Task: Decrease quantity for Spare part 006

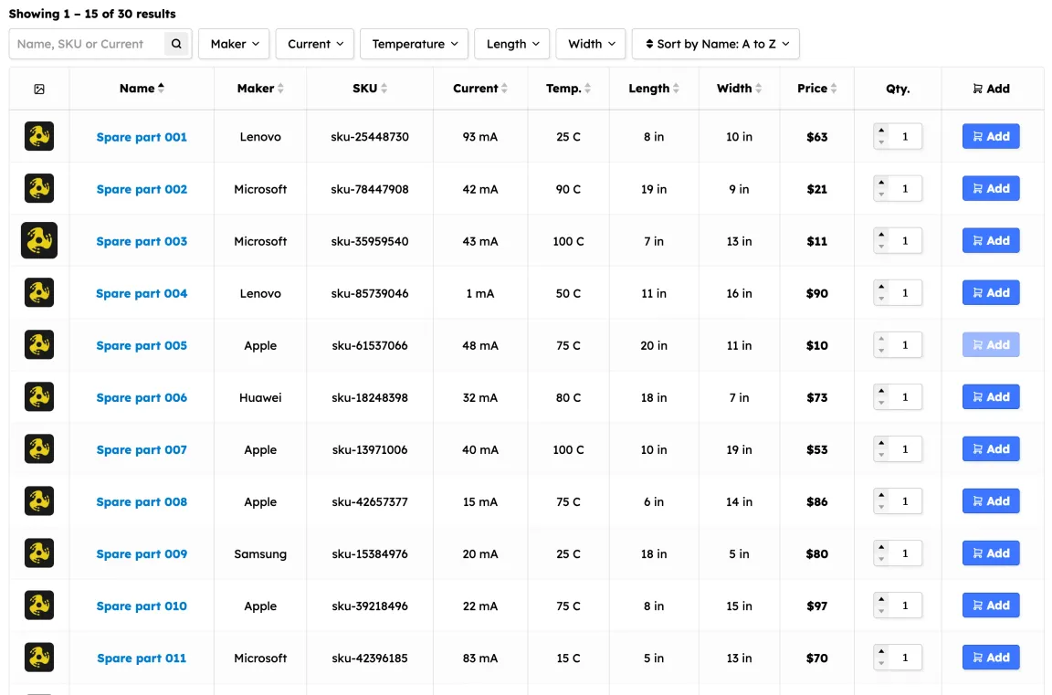Action: 881,403
